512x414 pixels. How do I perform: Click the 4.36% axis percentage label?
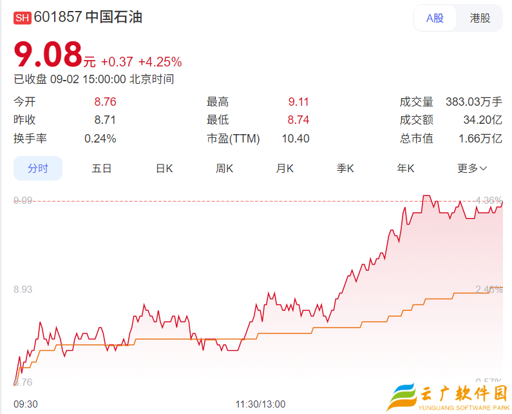pos(489,200)
